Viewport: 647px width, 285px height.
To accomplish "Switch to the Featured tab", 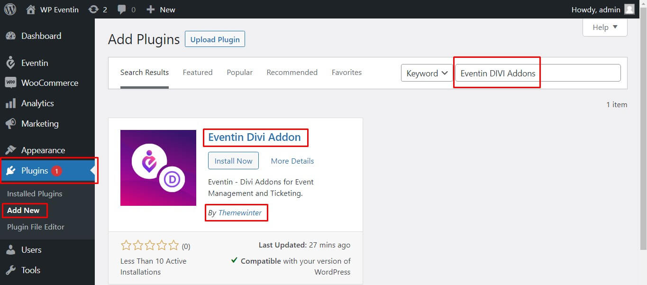I will pyautogui.click(x=197, y=72).
